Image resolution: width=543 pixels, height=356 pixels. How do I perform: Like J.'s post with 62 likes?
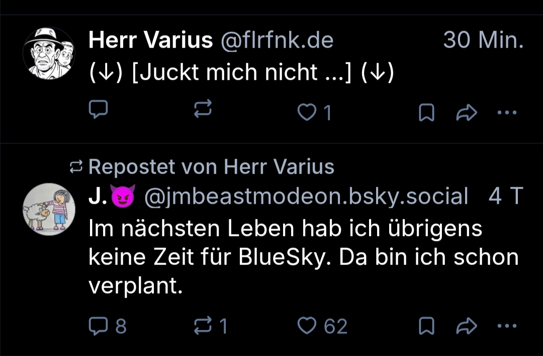[x=307, y=327]
